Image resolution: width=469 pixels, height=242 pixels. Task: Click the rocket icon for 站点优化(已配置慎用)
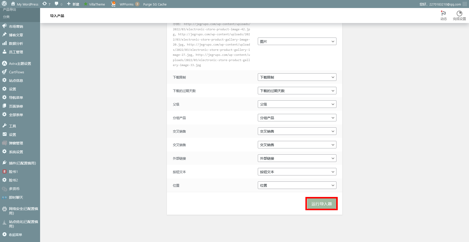pos(5,222)
